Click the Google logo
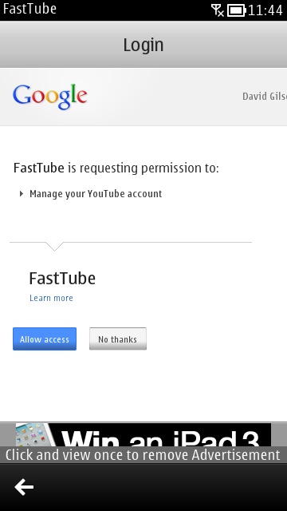287x511 pixels. pos(50,97)
